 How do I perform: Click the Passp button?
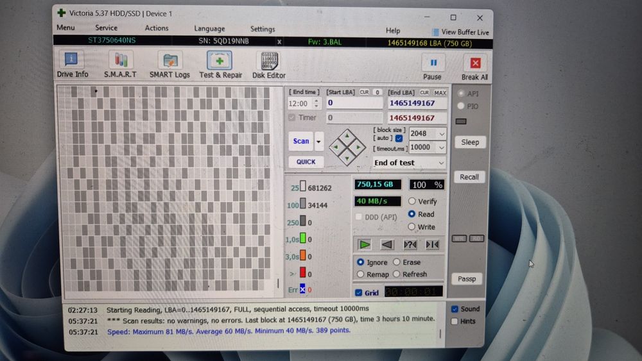[x=467, y=279]
